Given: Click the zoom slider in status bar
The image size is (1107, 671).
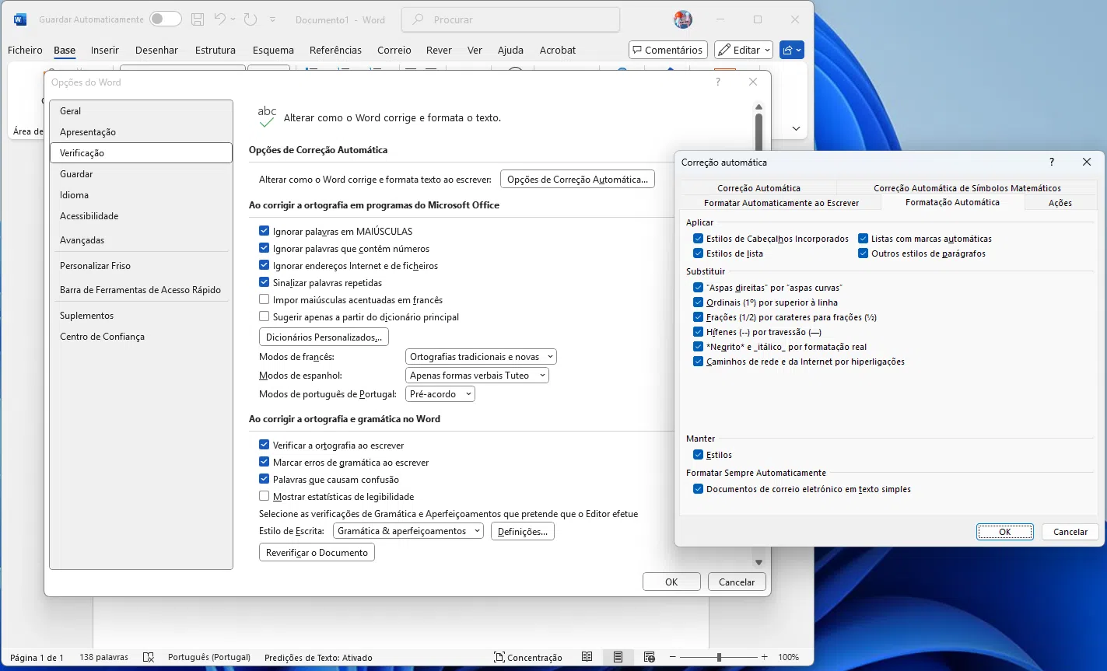Looking at the screenshot, I should (x=719, y=657).
